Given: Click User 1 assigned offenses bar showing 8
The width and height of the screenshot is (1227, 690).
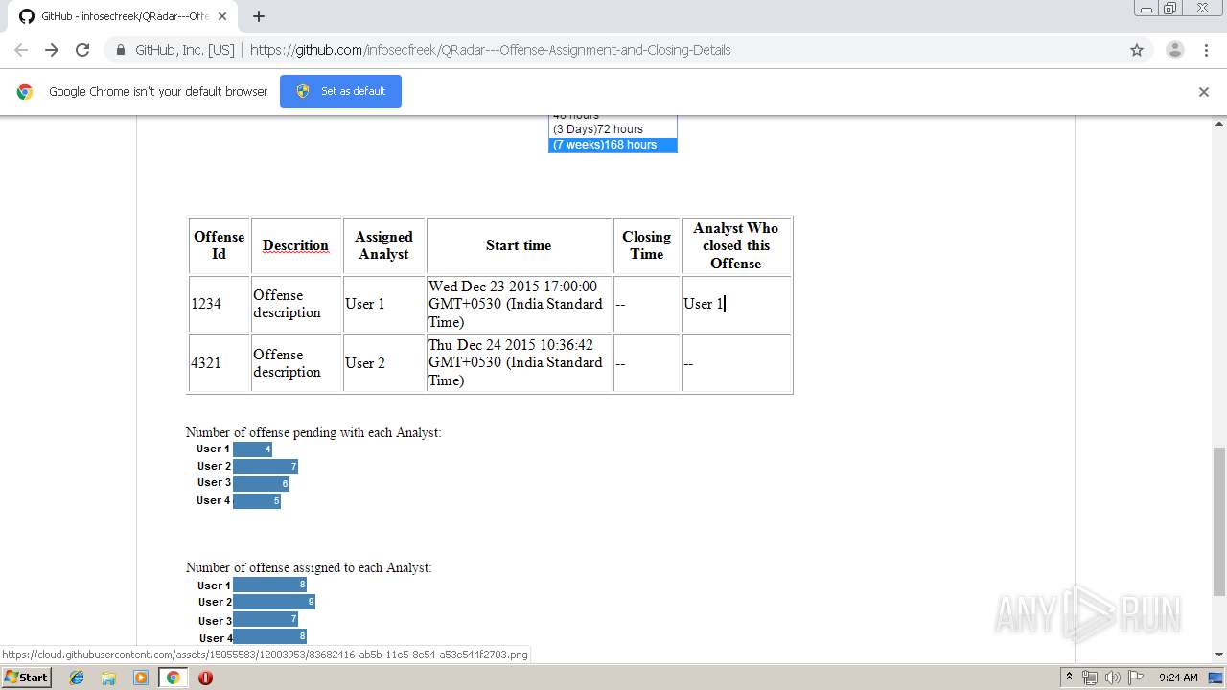Looking at the screenshot, I should coord(269,585).
